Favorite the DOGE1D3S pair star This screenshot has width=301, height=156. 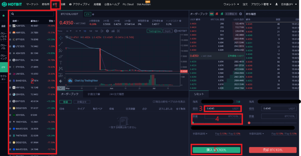click(10, 108)
